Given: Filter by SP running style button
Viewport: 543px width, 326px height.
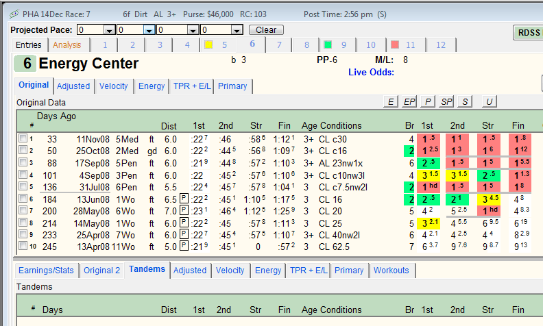Looking at the screenshot, I should (446, 102).
